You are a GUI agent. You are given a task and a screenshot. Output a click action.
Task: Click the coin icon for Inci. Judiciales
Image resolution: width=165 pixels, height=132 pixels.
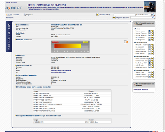152,49
